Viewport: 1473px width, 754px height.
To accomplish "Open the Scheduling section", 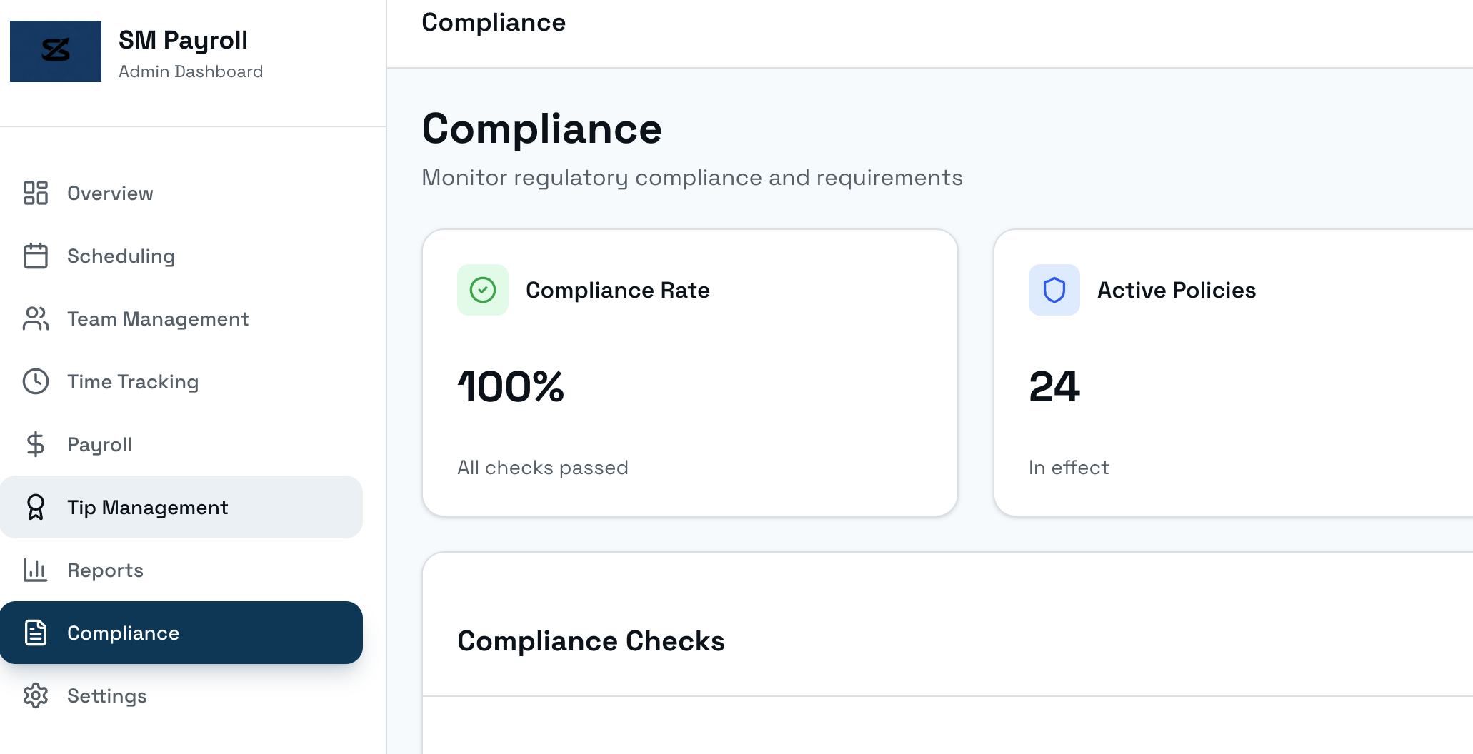I will point(121,256).
